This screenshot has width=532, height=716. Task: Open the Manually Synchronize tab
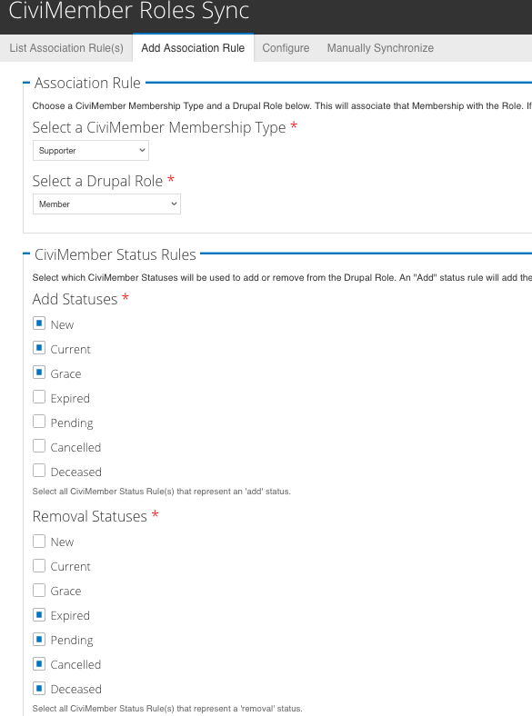click(380, 48)
